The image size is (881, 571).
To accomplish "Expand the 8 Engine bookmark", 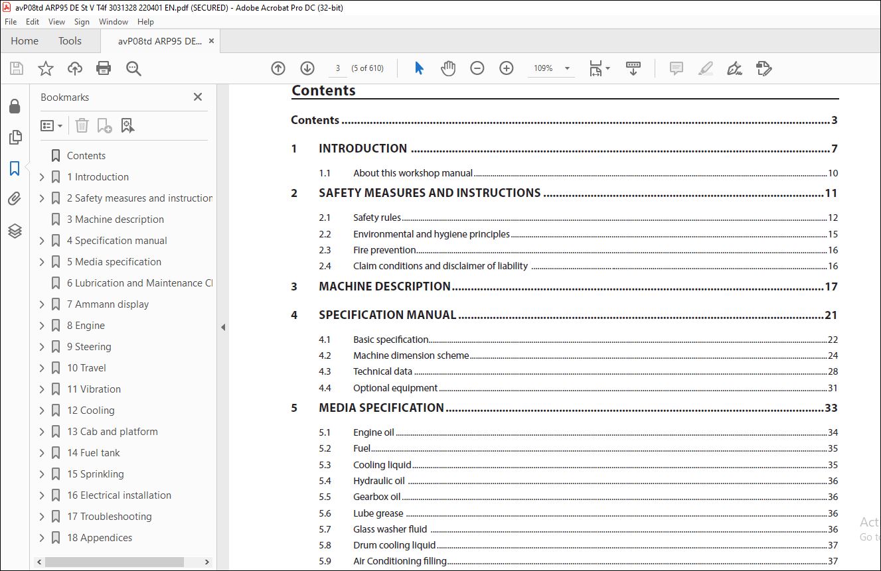I will tap(42, 326).
